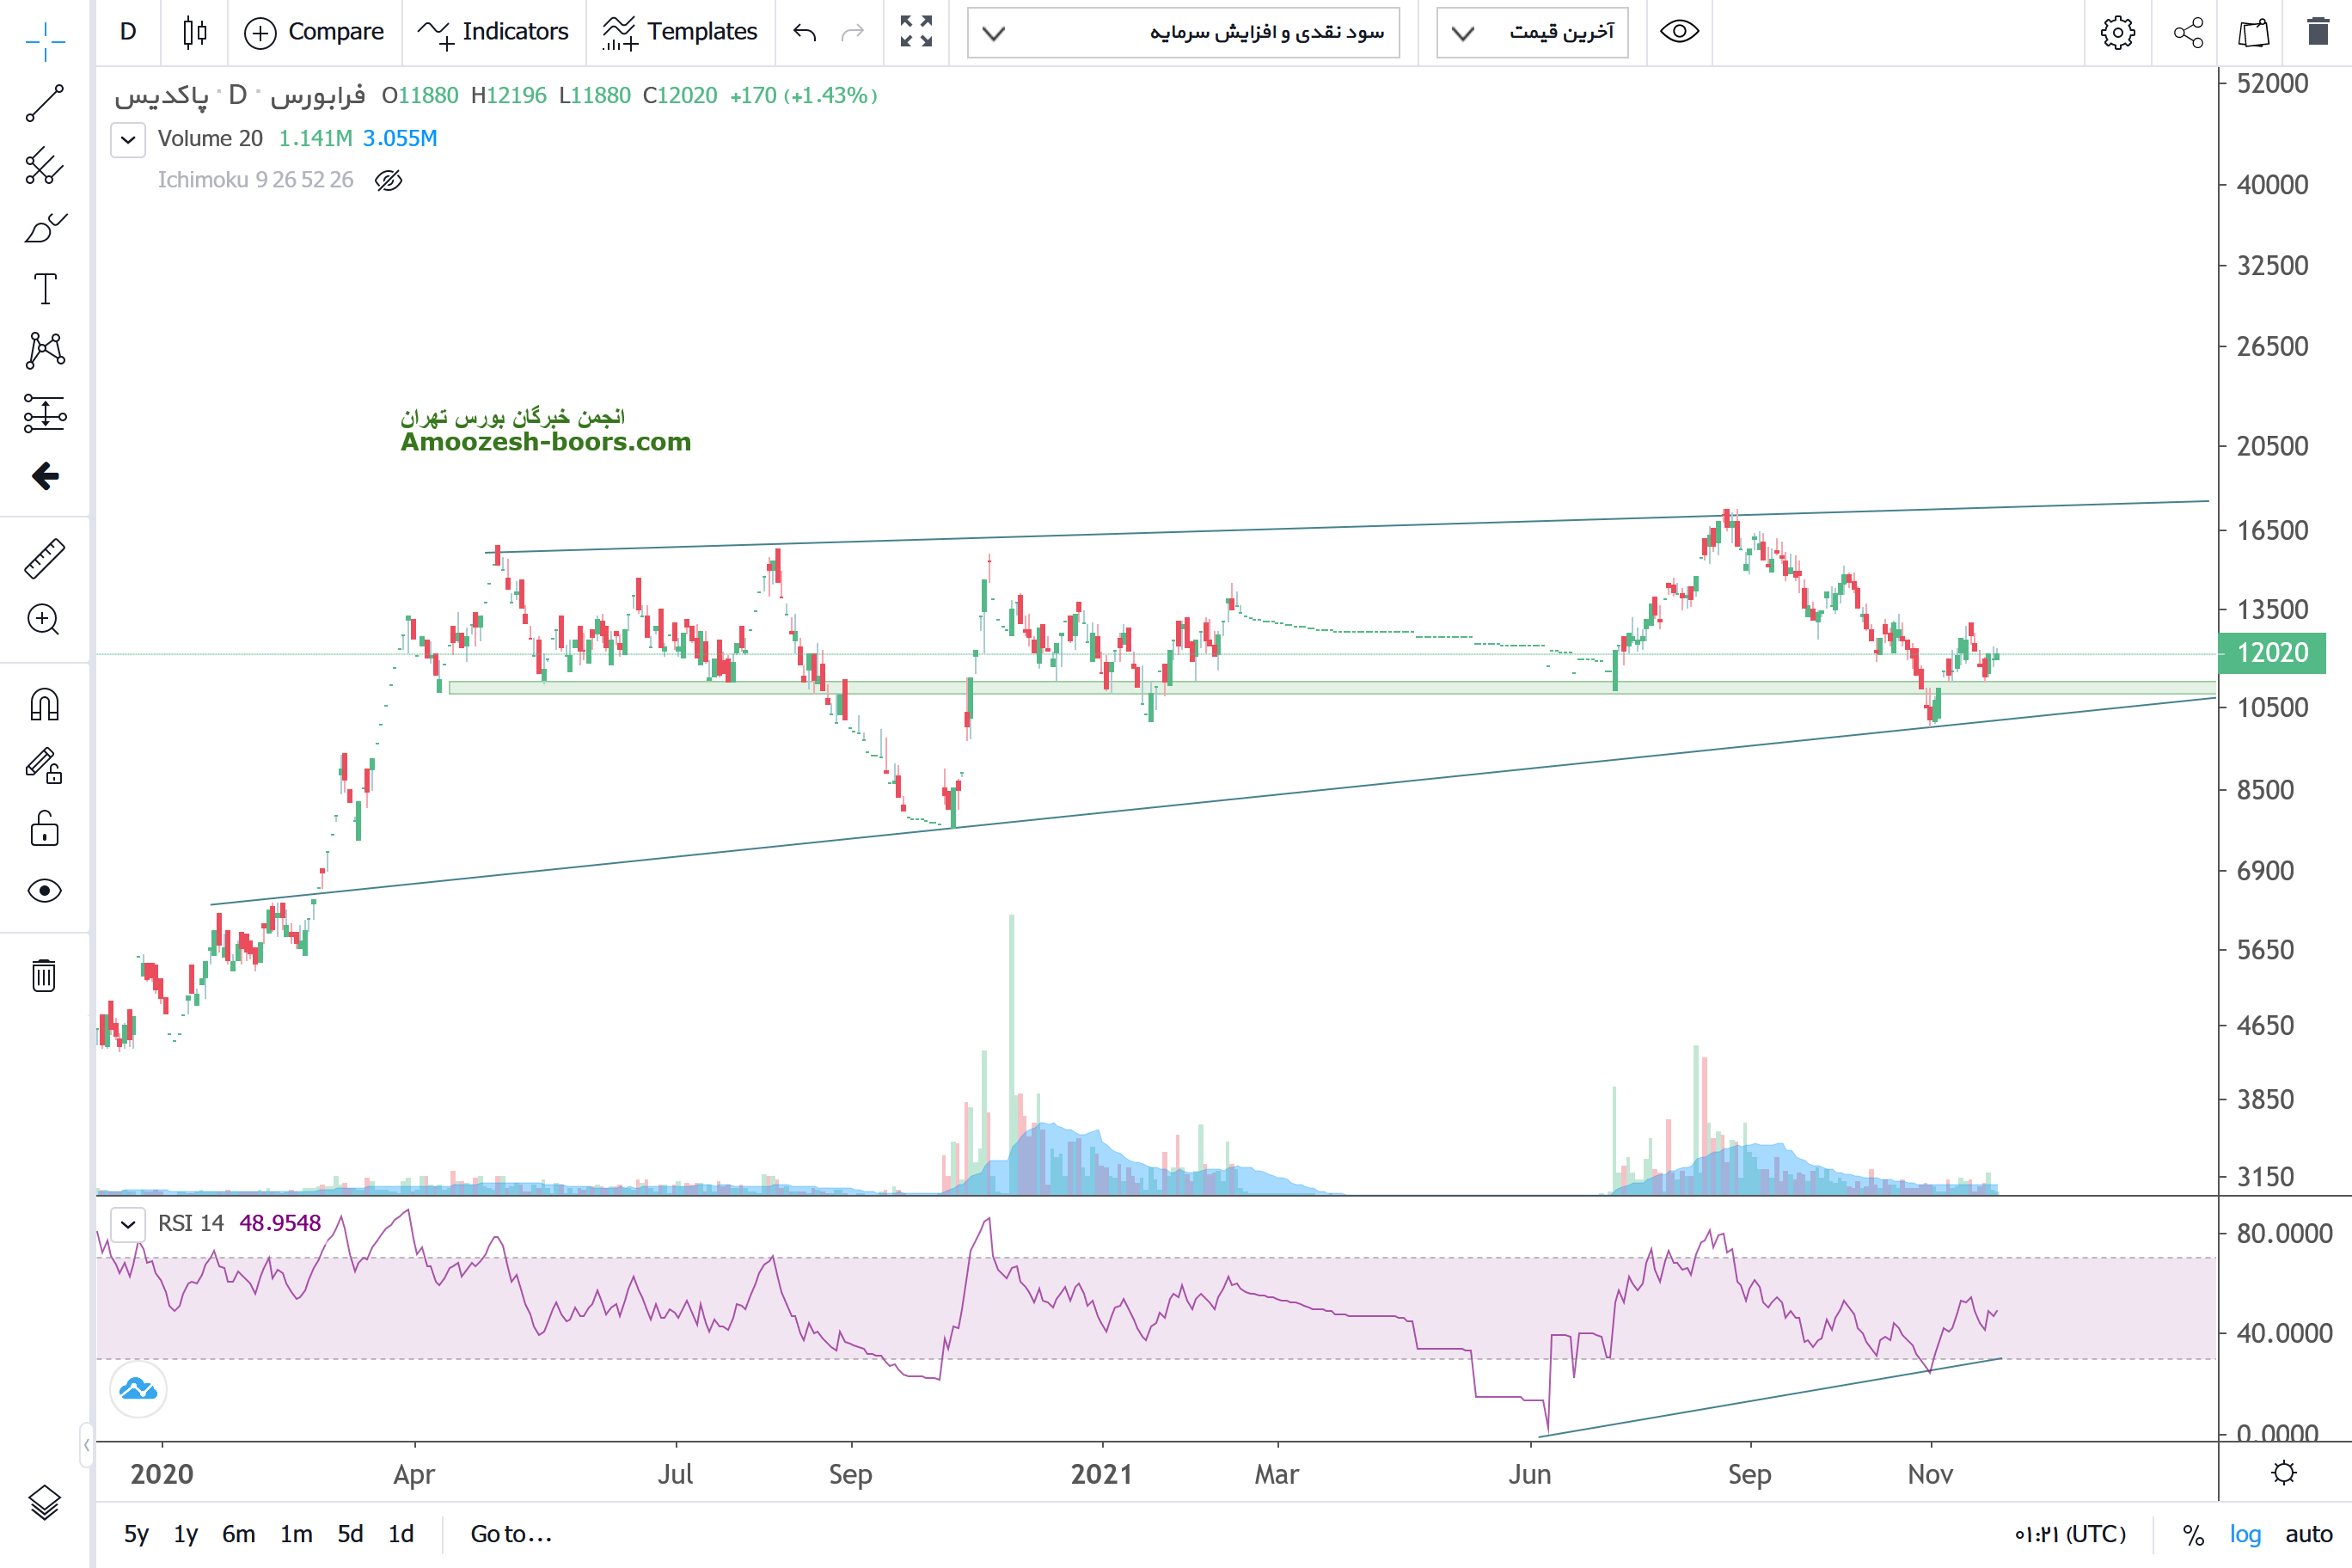This screenshot has width=2352, height=1568.
Task: Open the ruler measure tool
Action: point(45,558)
